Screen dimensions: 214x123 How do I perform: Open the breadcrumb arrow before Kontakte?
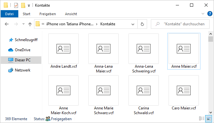tap(97, 24)
